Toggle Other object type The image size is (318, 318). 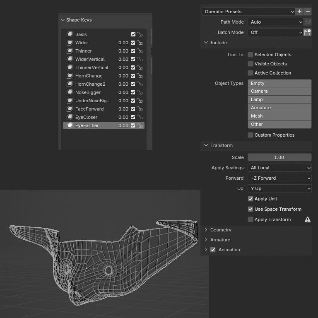click(x=279, y=124)
